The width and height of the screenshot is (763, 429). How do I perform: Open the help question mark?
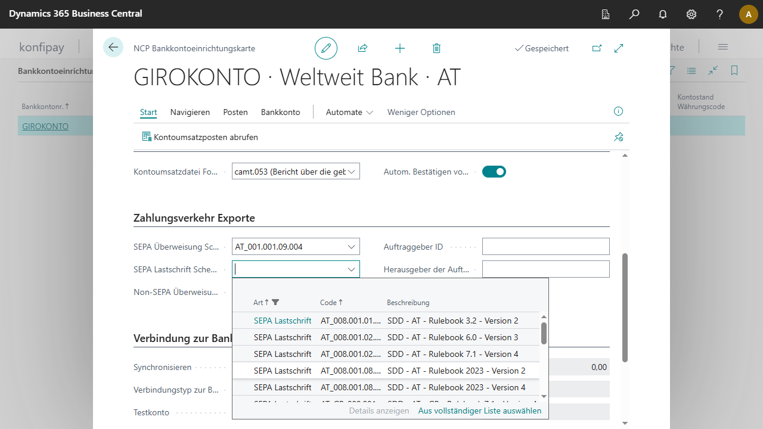(720, 14)
